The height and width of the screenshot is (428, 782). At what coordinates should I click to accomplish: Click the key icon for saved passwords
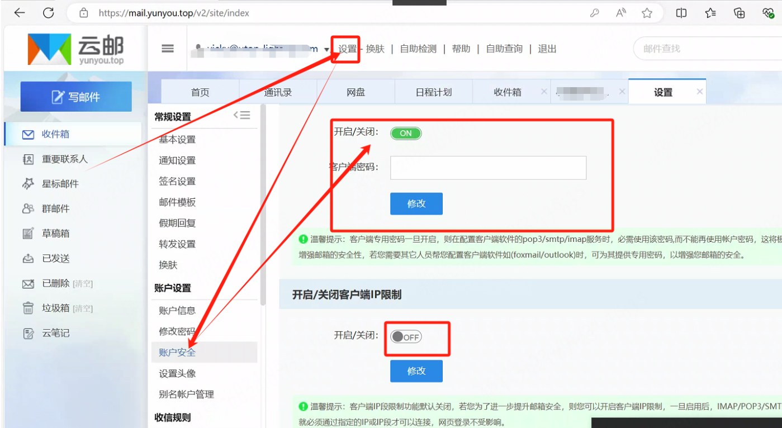595,13
